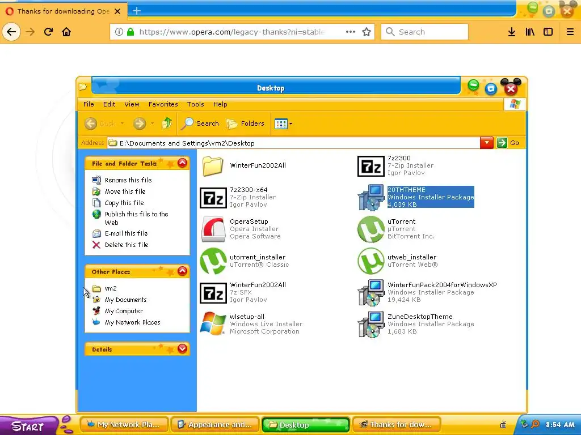The width and height of the screenshot is (581, 435).
Task: Click Delete this file
Action: pyautogui.click(x=127, y=245)
